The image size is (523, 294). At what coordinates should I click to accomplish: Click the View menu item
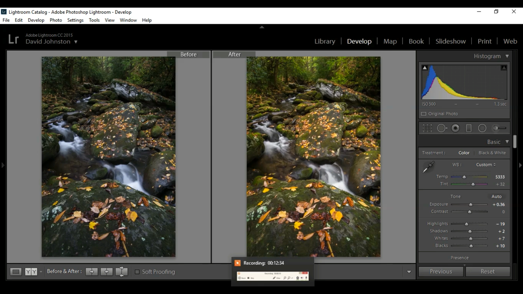(x=110, y=20)
